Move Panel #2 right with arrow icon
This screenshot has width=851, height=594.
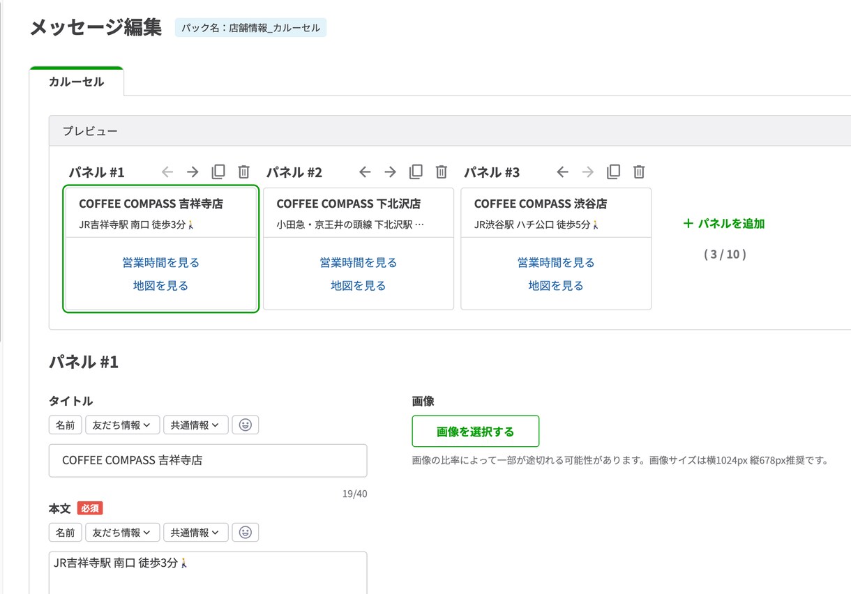coord(390,172)
